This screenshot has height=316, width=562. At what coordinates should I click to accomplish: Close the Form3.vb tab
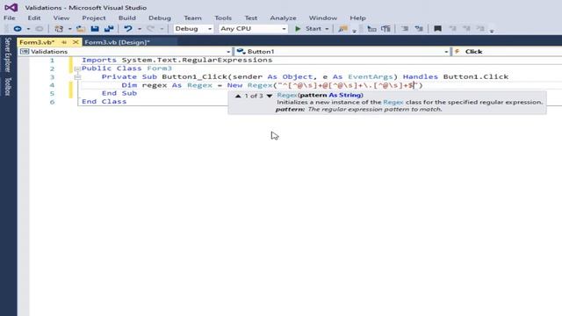[76, 42]
